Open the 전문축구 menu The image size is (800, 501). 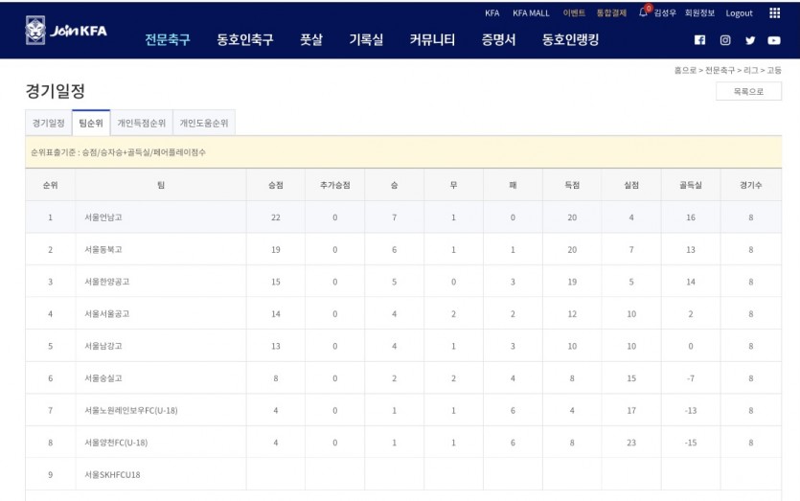coord(168,39)
